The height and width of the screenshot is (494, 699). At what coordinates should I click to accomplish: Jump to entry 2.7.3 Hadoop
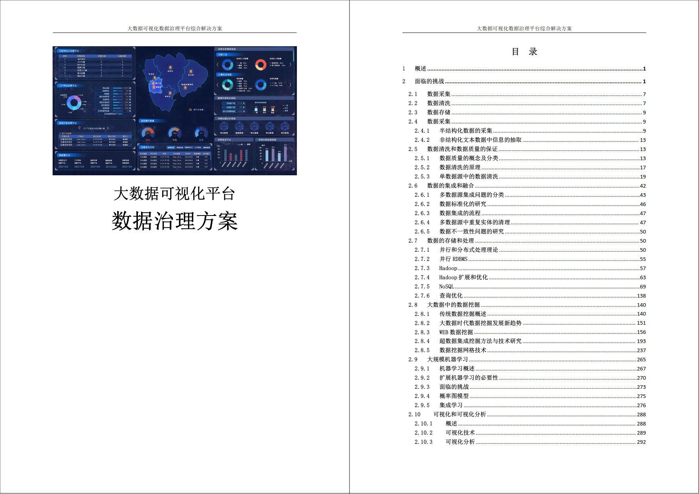pyautogui.click(x=530, y=268)
